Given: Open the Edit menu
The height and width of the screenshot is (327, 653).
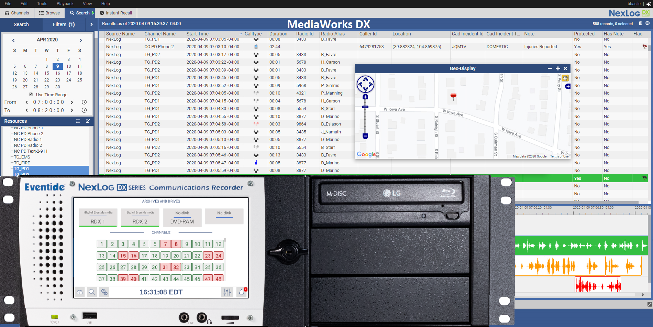Looking at the screenshot, I should point(24,4).
